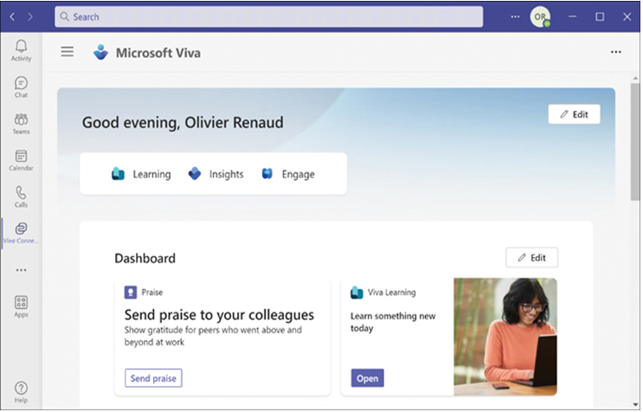The height and width of the screenshot is (412, 643).
Task: Click Edit beside the Dashboard heading
Action: point(531,257)
